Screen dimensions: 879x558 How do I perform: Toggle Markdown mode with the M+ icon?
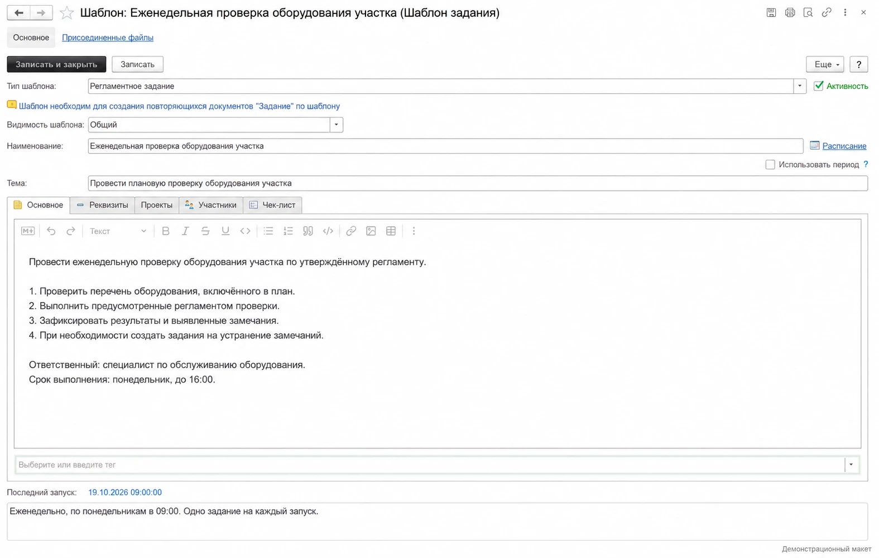point(28,231)
